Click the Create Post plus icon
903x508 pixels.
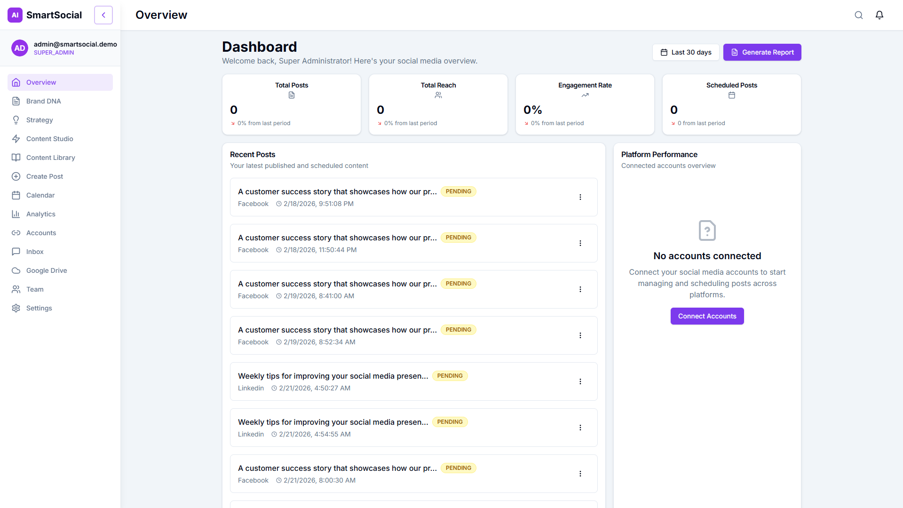pos(16,176)
